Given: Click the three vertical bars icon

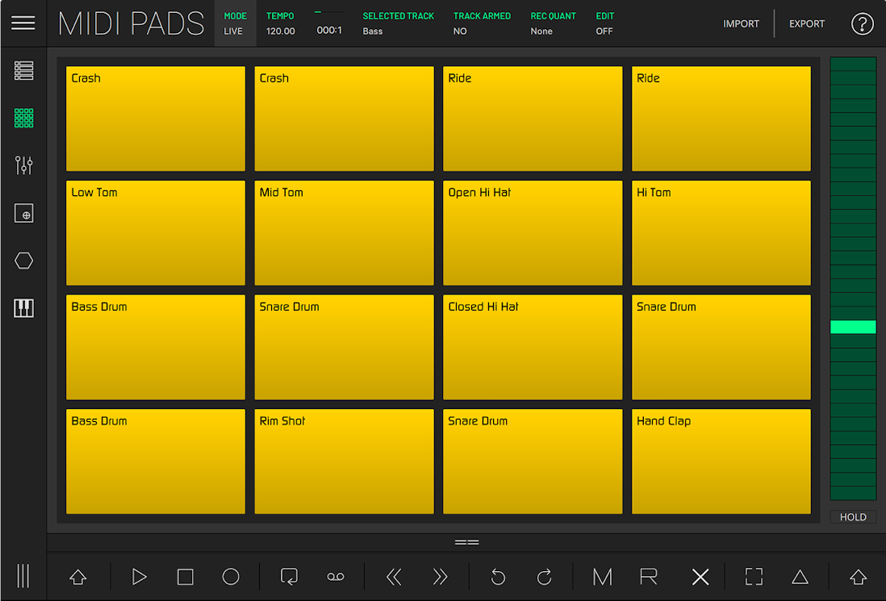Looking at the screenshot, I should tap(23, 576).
